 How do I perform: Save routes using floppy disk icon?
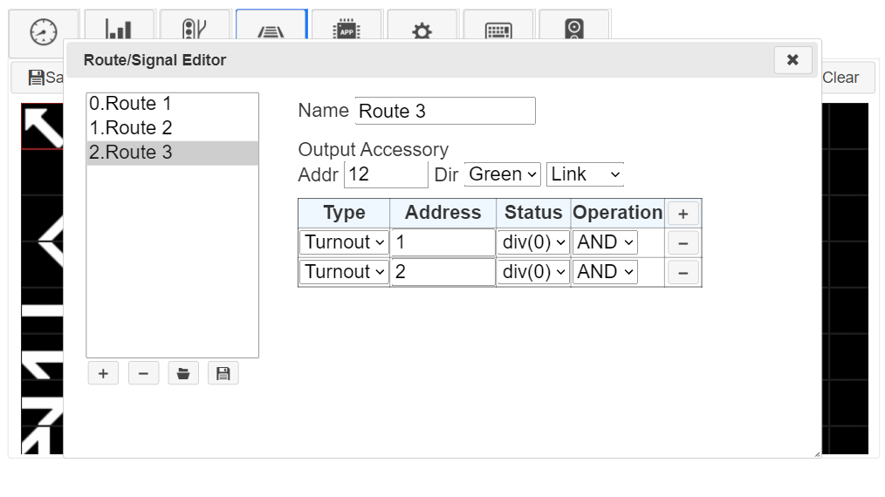pyautogui.click(x=223, y=373)
